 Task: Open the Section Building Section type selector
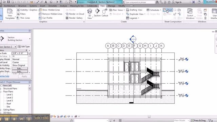[15, 39]
